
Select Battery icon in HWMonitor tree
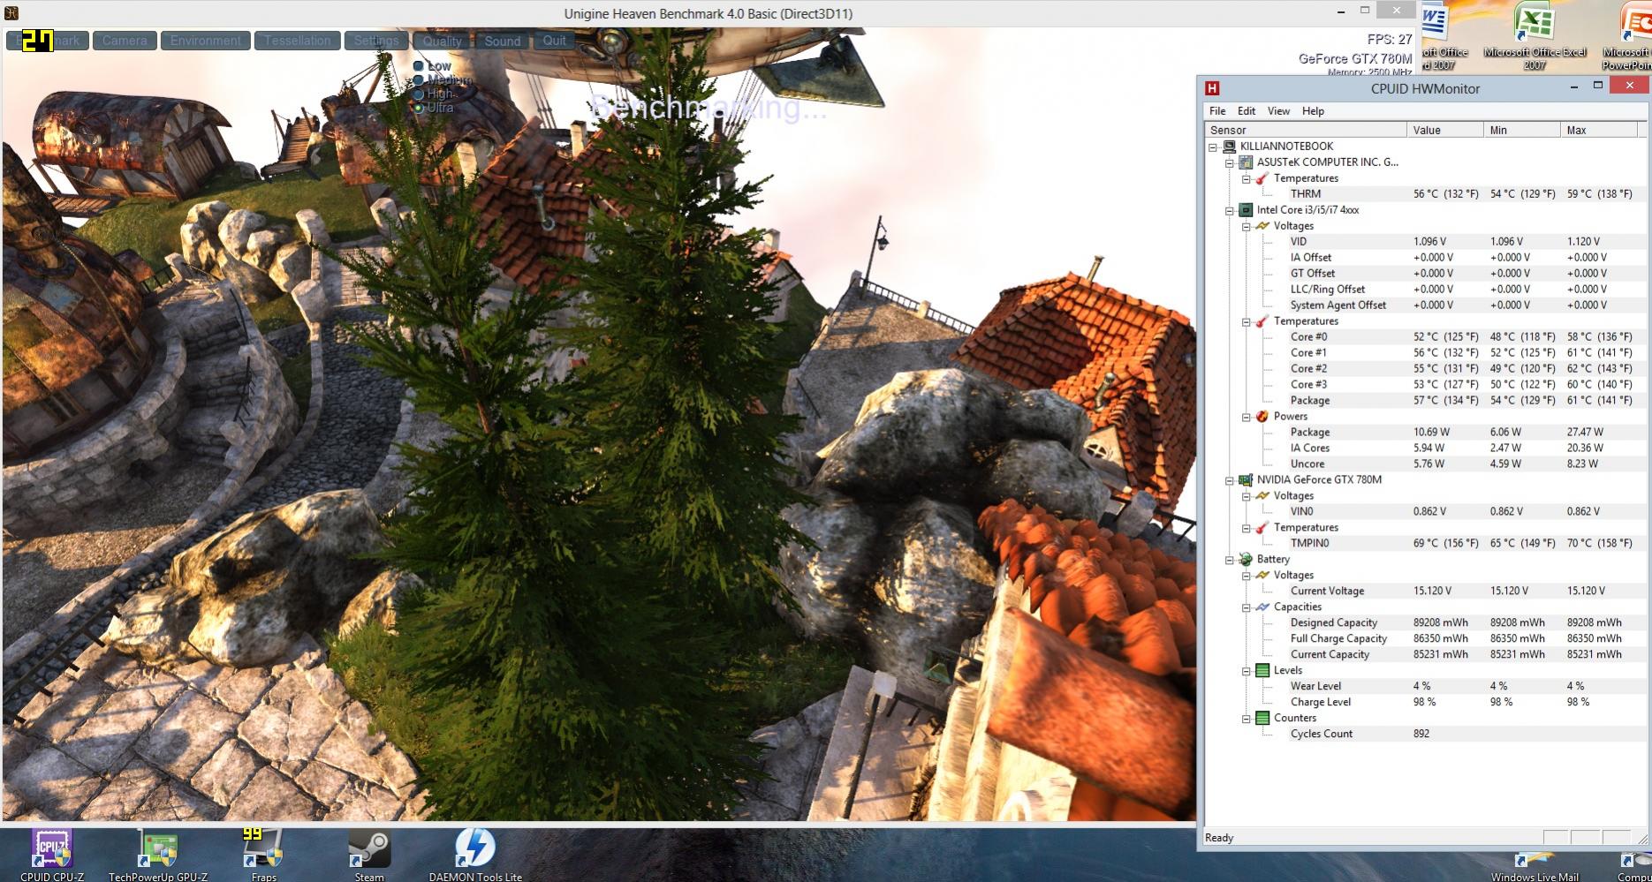(x=1246, y=560)
